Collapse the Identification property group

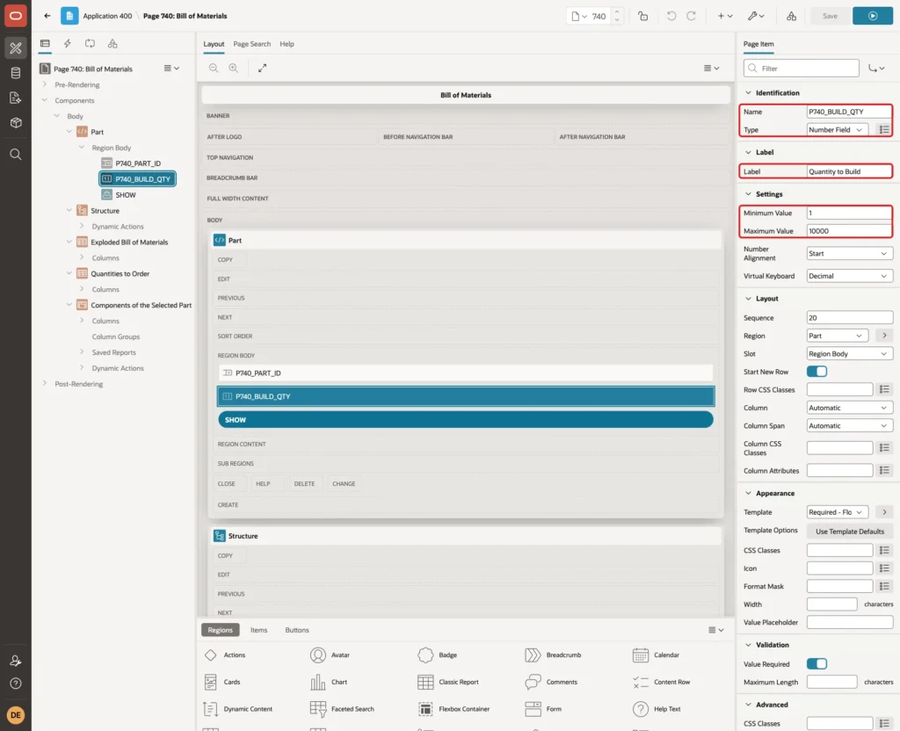[x=748, y=93]
